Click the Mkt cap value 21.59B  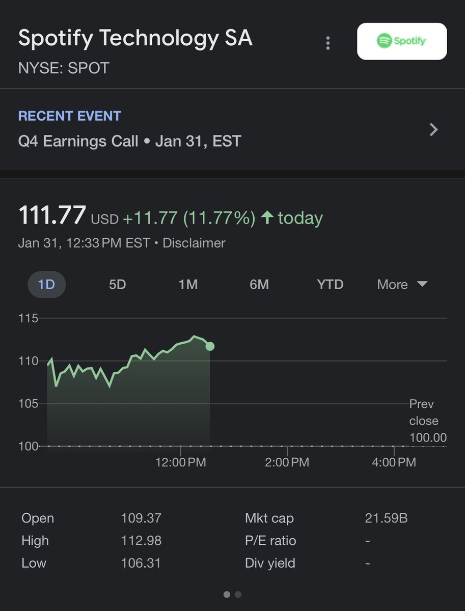(x=386, y=518)
